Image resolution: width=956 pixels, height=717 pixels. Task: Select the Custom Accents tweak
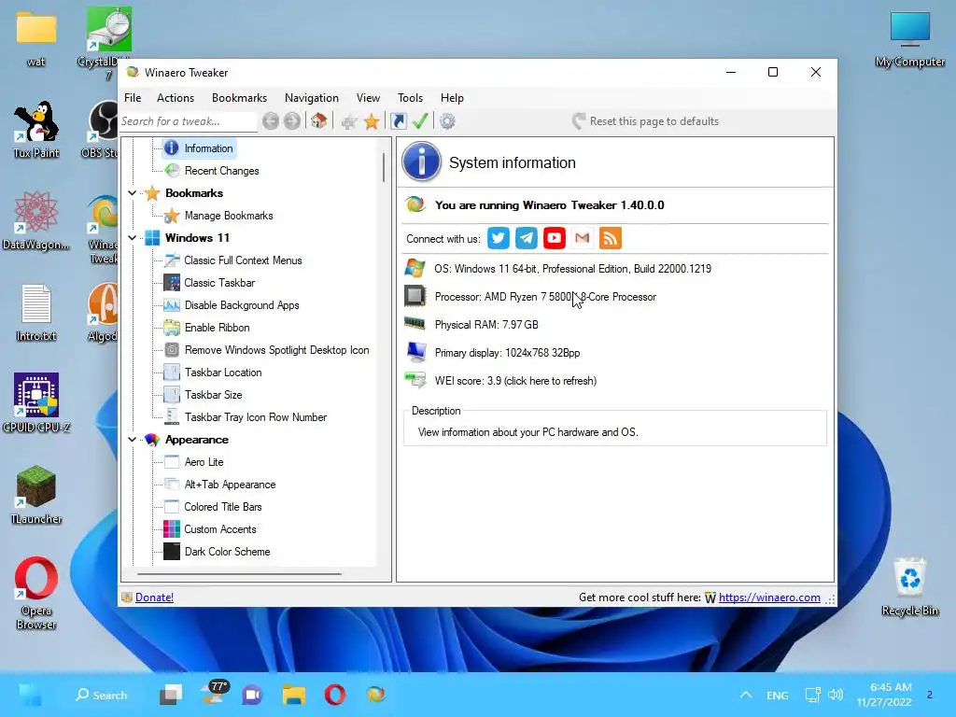[x=220, y=529]
